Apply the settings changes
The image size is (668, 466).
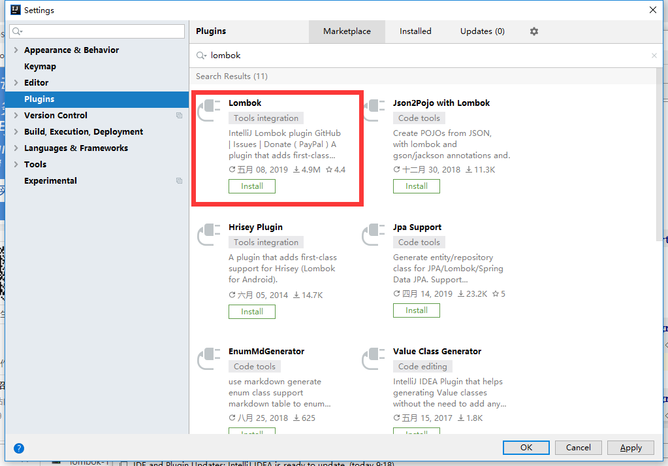tap(631, 448)
